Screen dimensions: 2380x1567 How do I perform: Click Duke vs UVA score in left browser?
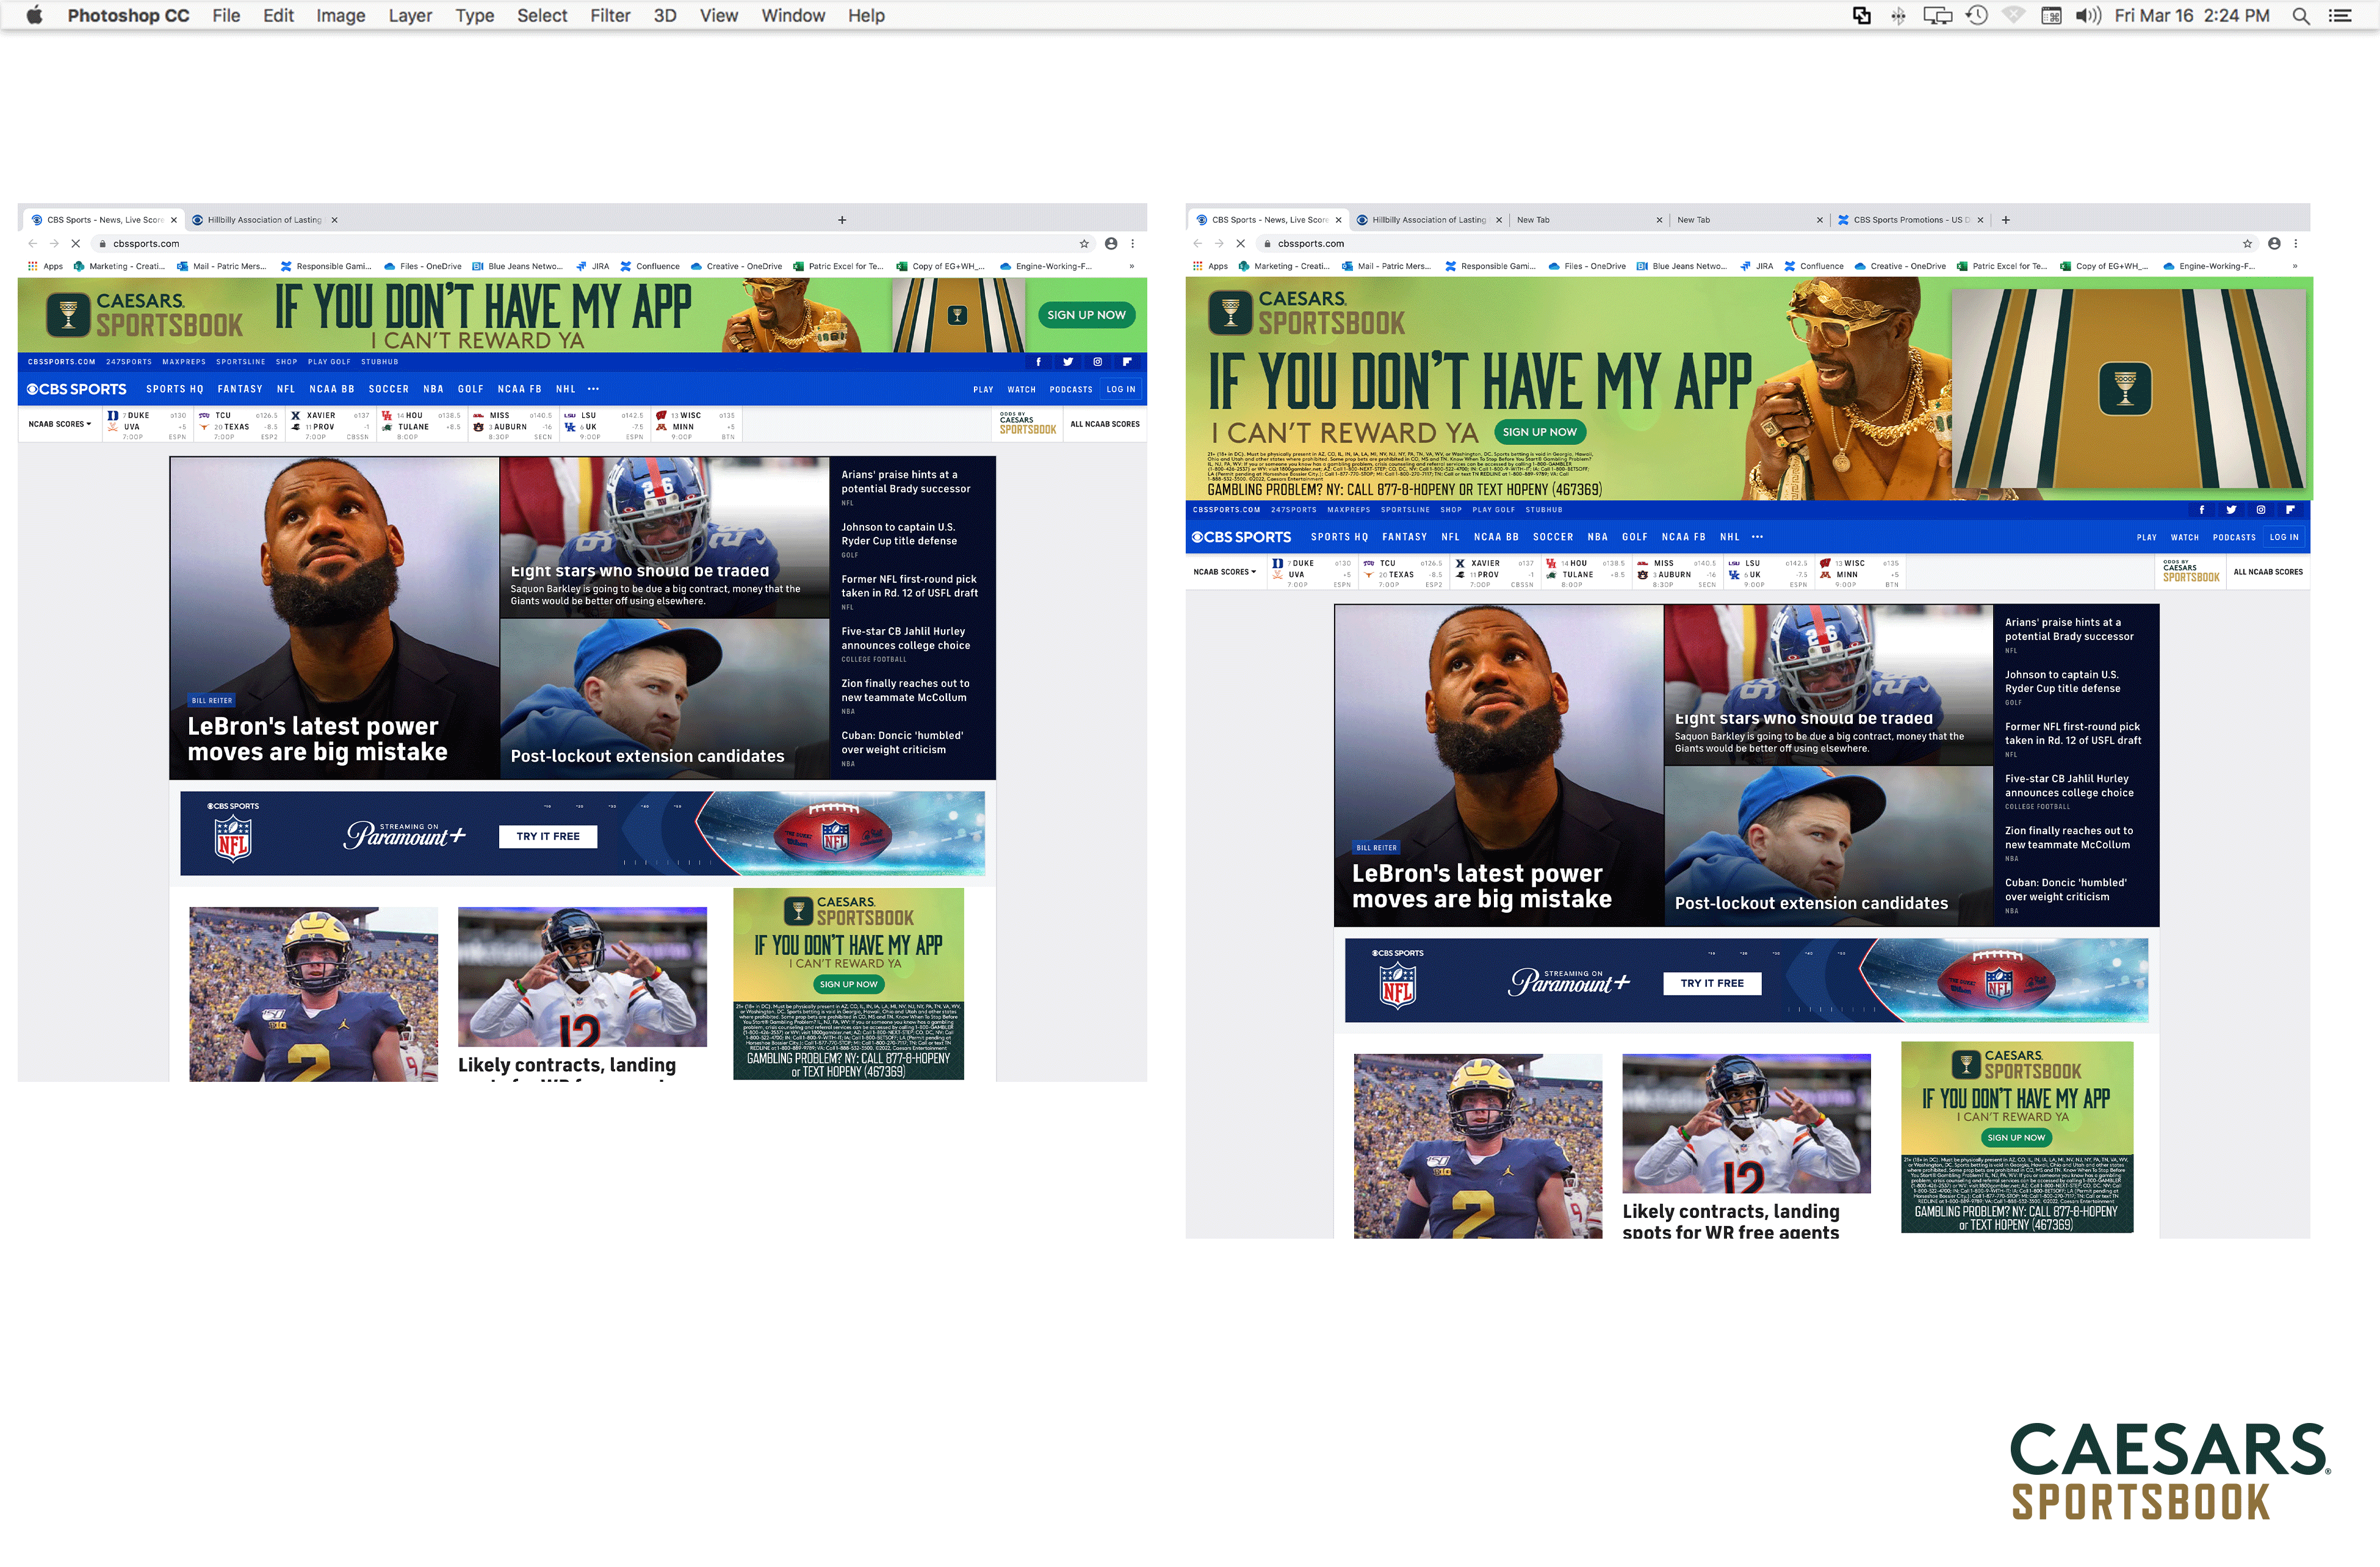[x=147, y=425]
